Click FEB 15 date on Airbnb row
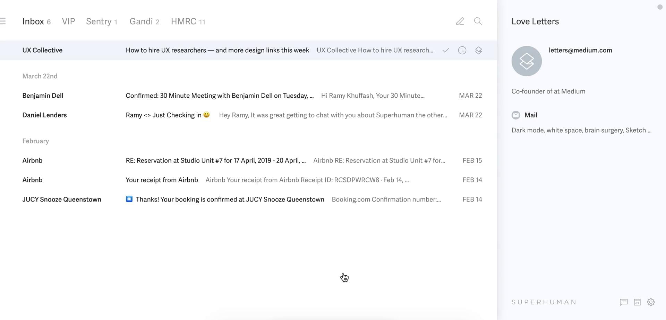The image size is (666, 320). [472, 160]
